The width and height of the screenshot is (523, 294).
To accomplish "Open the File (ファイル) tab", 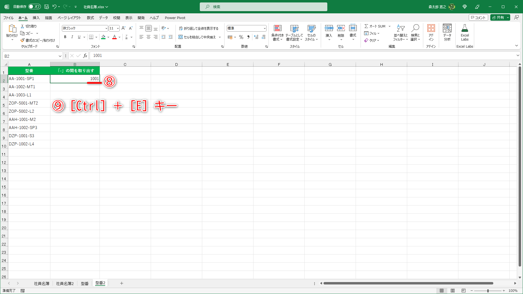I will [x=8, y=18].
